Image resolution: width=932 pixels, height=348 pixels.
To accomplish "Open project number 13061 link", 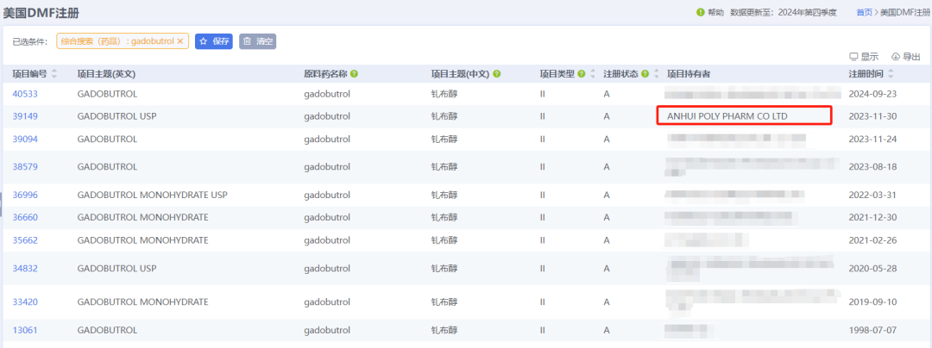I will pos(25,330).
